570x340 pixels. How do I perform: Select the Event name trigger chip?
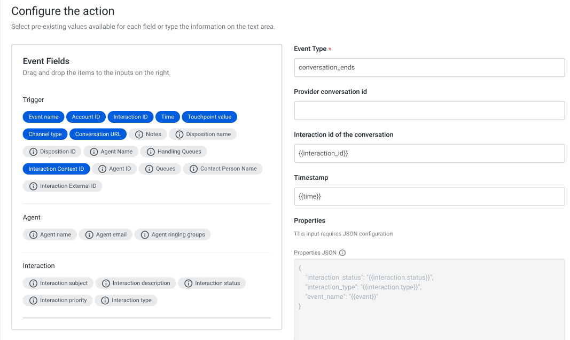pyautogui.click(x=43, y=116)
